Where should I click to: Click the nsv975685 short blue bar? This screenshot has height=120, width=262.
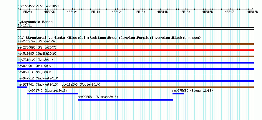tap(178, 94)
